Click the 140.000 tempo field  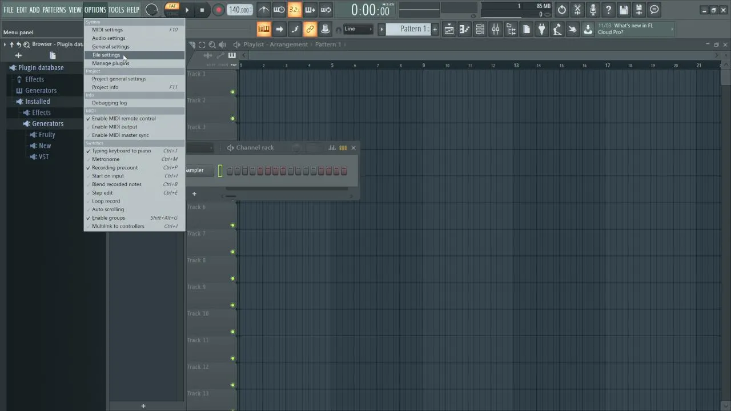[x=239, y=10]
